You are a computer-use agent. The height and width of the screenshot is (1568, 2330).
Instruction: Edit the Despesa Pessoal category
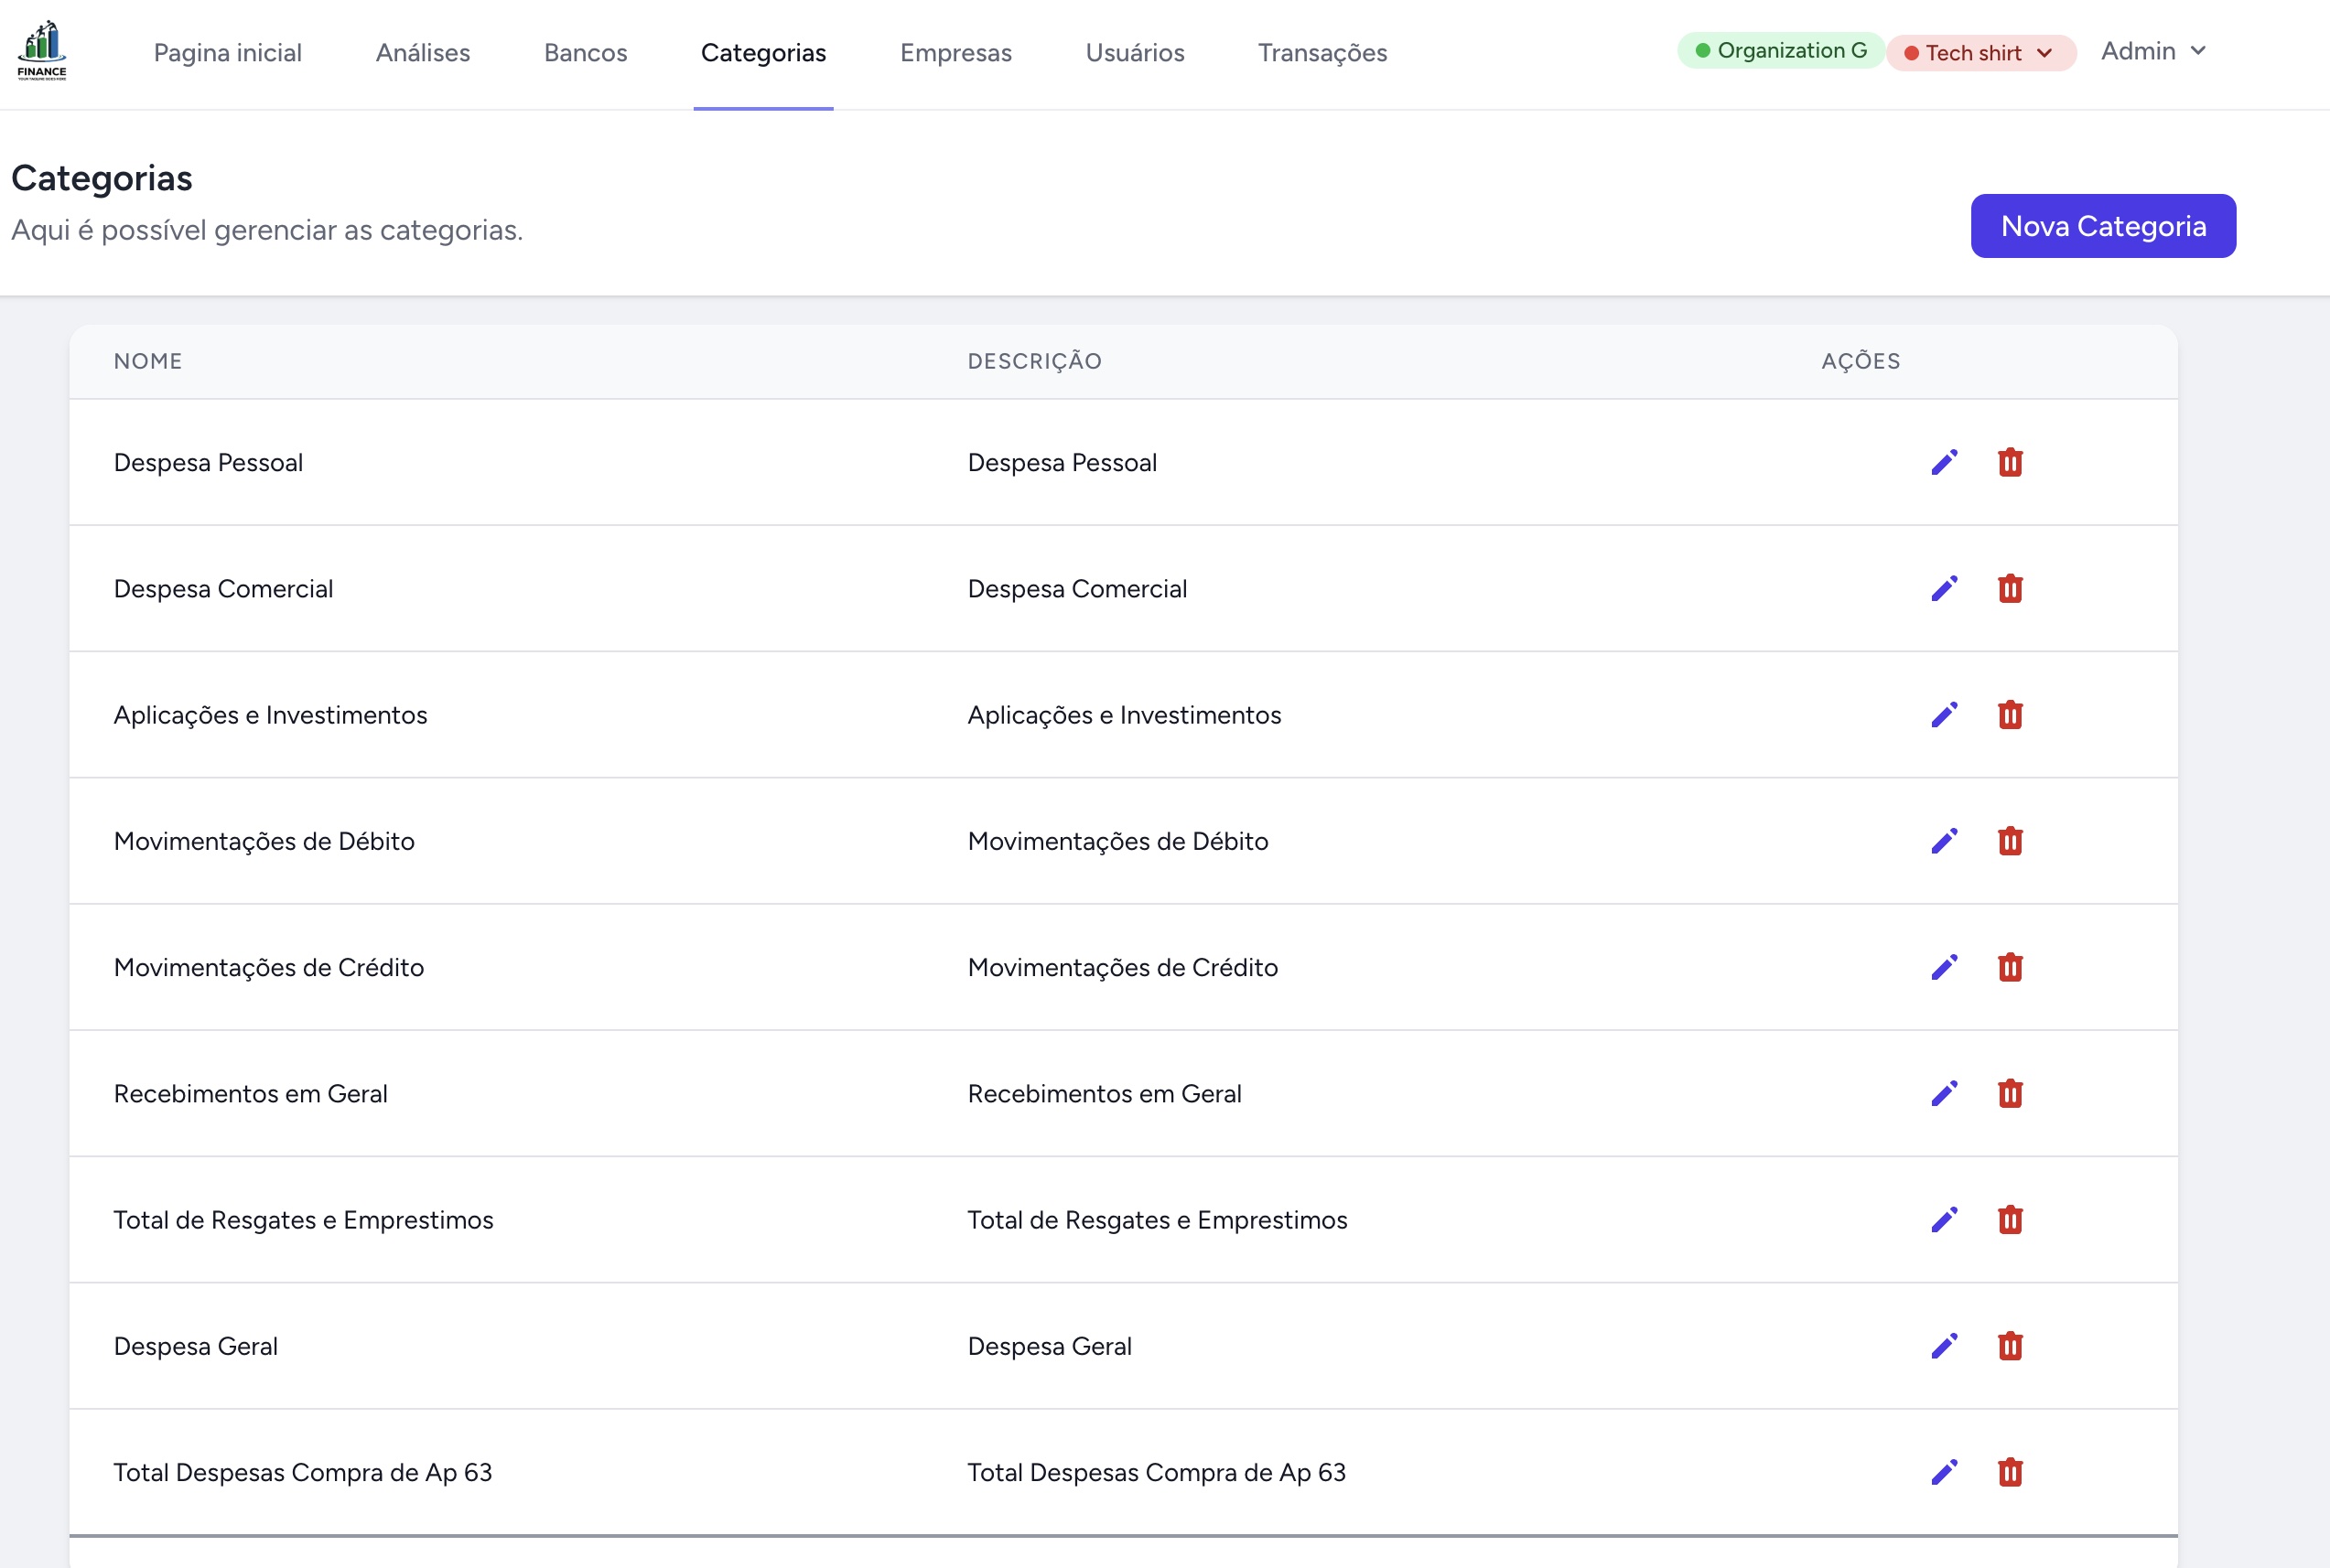pos(1944,462)
